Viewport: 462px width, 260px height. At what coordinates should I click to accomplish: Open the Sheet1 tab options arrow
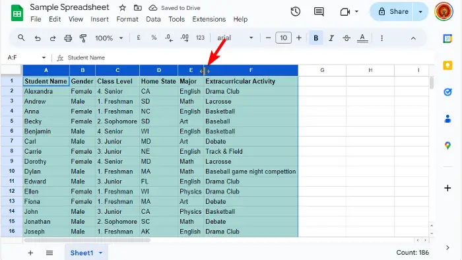tap(100, 253)
